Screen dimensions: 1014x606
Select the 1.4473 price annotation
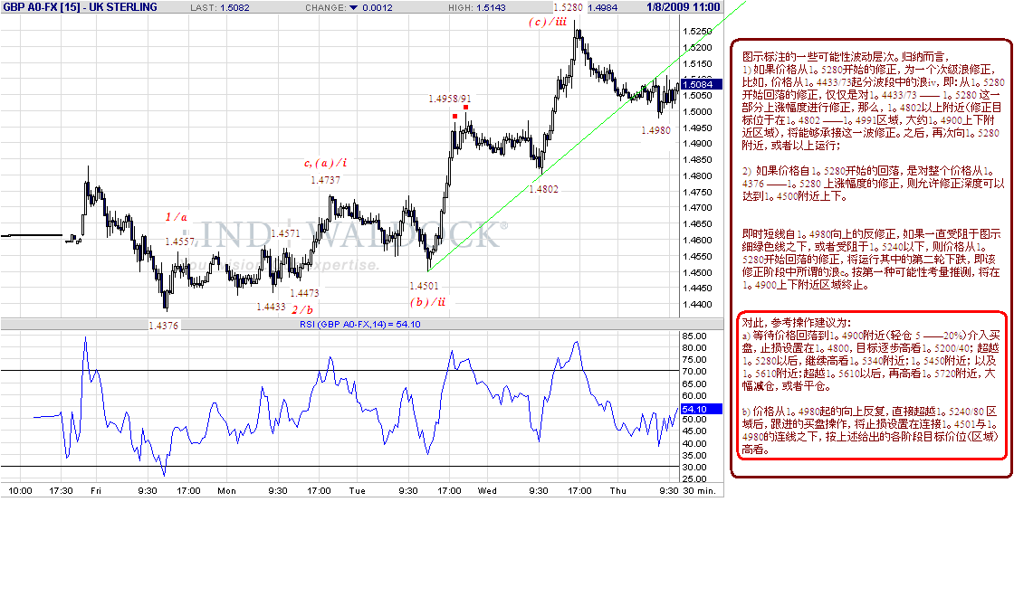coord(304,293)
